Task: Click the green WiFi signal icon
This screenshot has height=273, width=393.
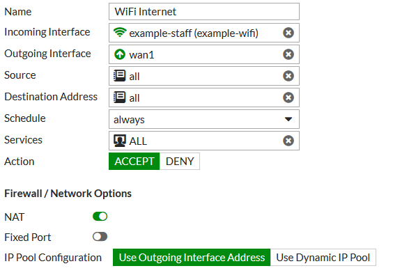Action: 120,32
